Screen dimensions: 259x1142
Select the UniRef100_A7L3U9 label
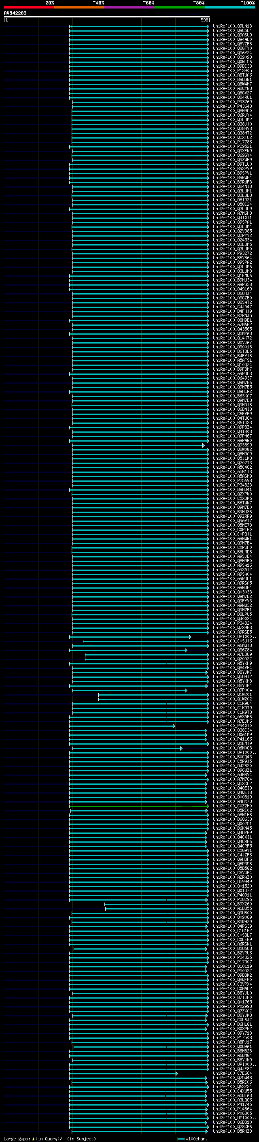(x=232, y=654)
